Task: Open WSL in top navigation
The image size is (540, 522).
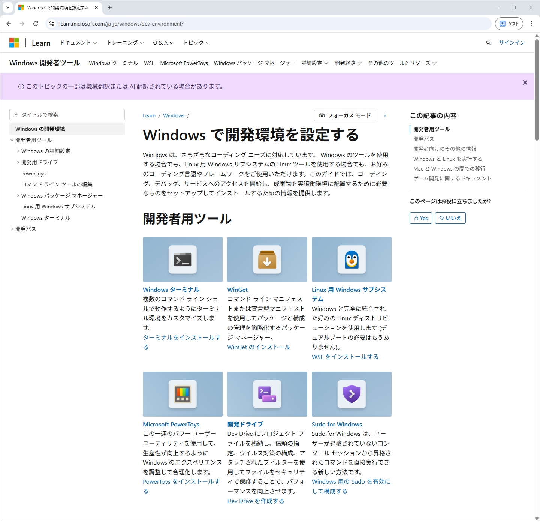Action: coord(149,63)
